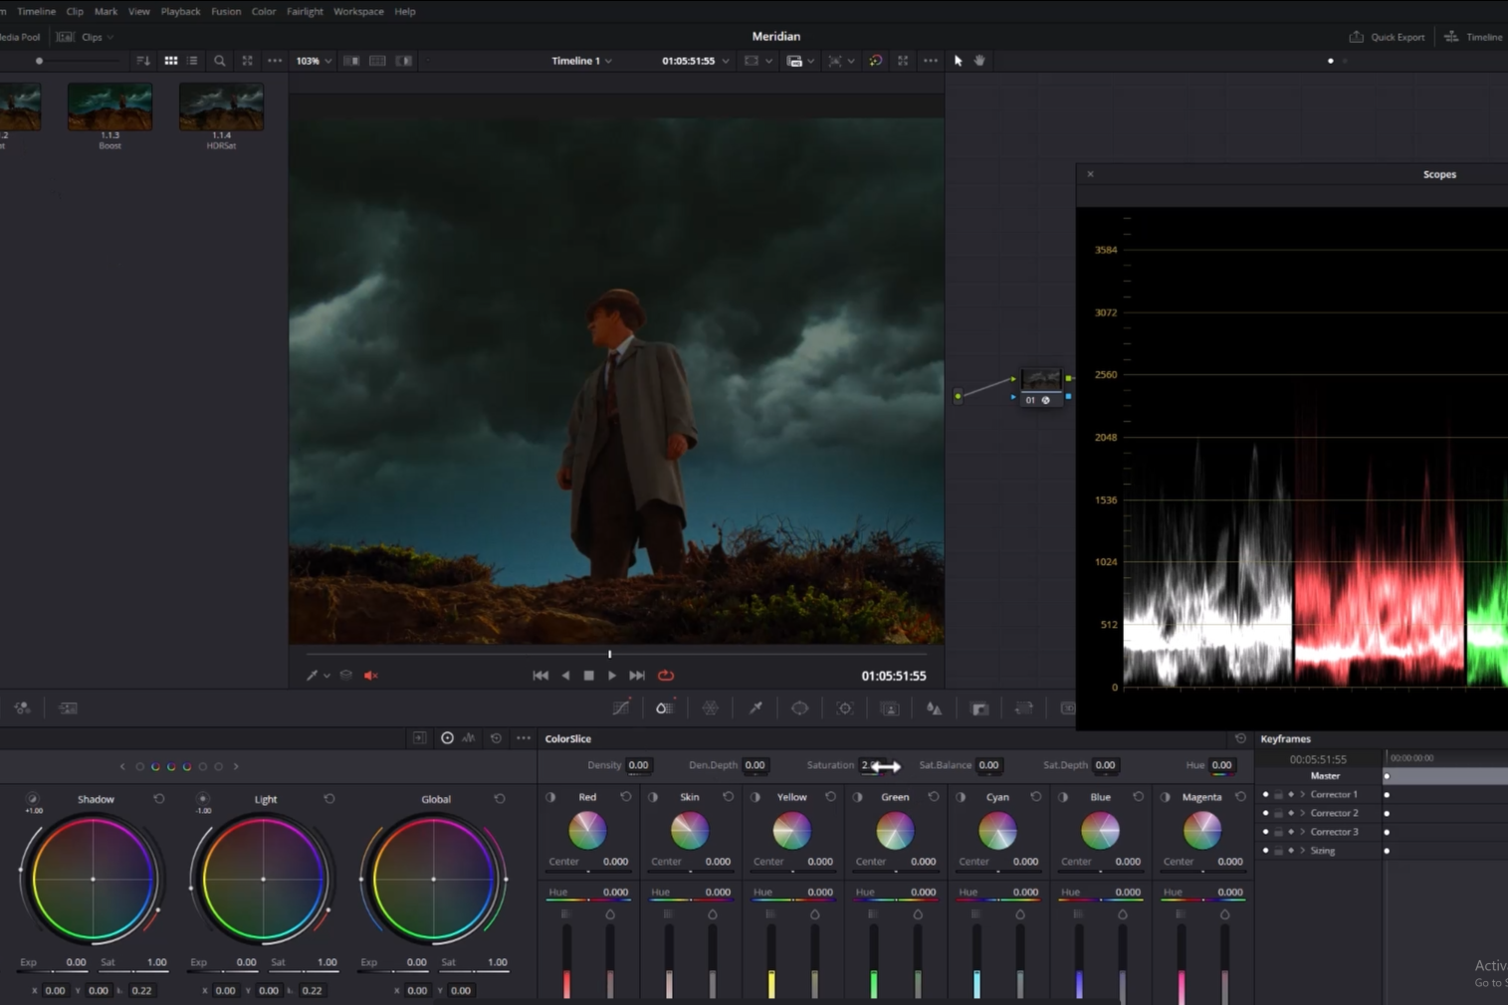Open the HDR wheels options menu
This screenshot has height=1005, width=1508.
click(524, 738)
